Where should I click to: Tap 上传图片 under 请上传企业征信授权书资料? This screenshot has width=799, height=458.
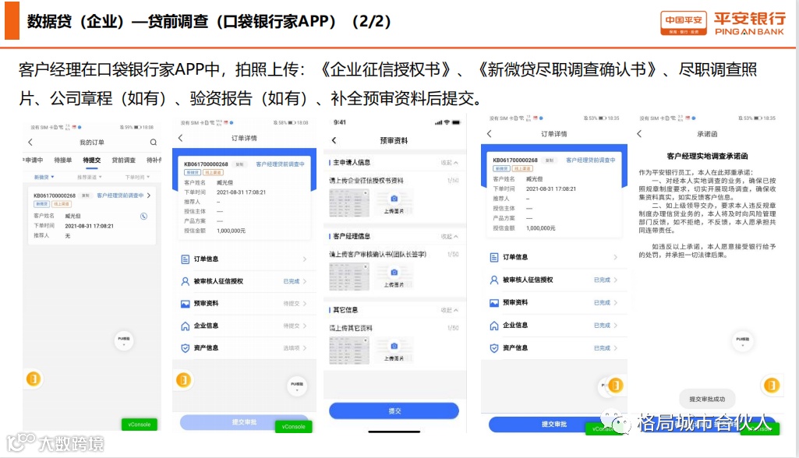[x=394, y=211]
